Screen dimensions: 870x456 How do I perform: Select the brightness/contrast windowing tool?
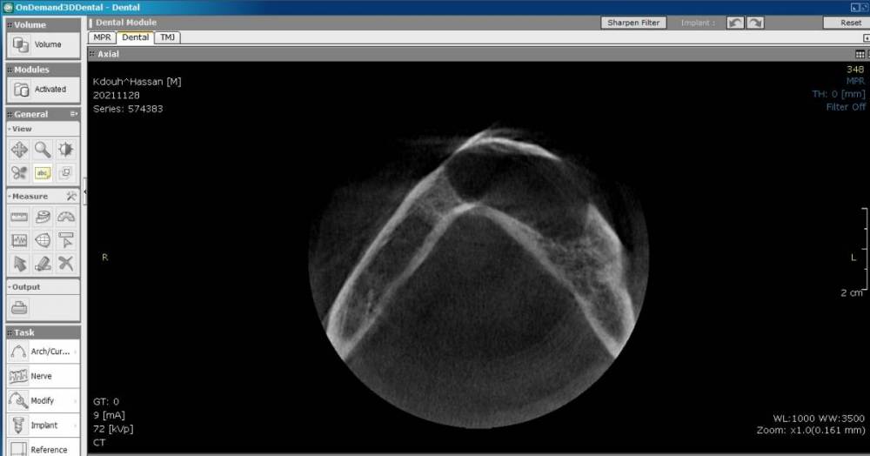pos(66,149)
